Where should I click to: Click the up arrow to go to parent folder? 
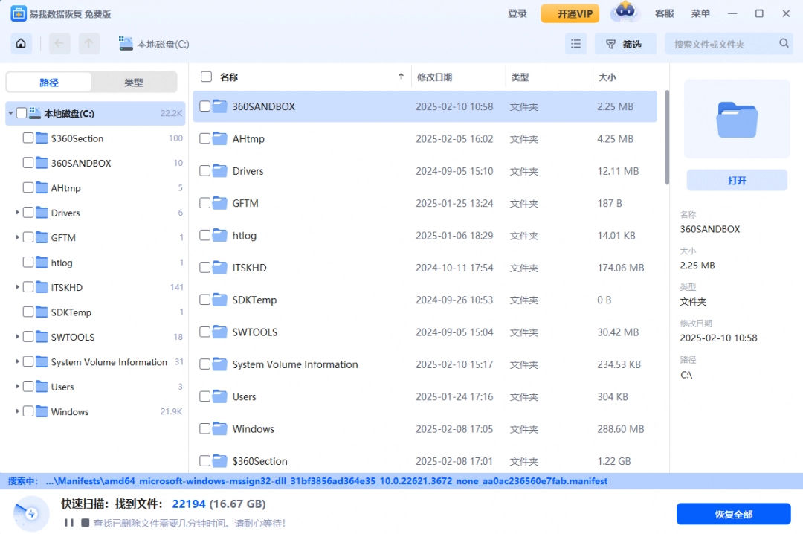[88, 43]
